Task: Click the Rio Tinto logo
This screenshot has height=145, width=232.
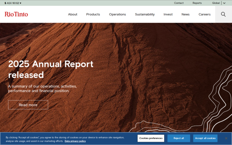Action: [x=16, y=14]
